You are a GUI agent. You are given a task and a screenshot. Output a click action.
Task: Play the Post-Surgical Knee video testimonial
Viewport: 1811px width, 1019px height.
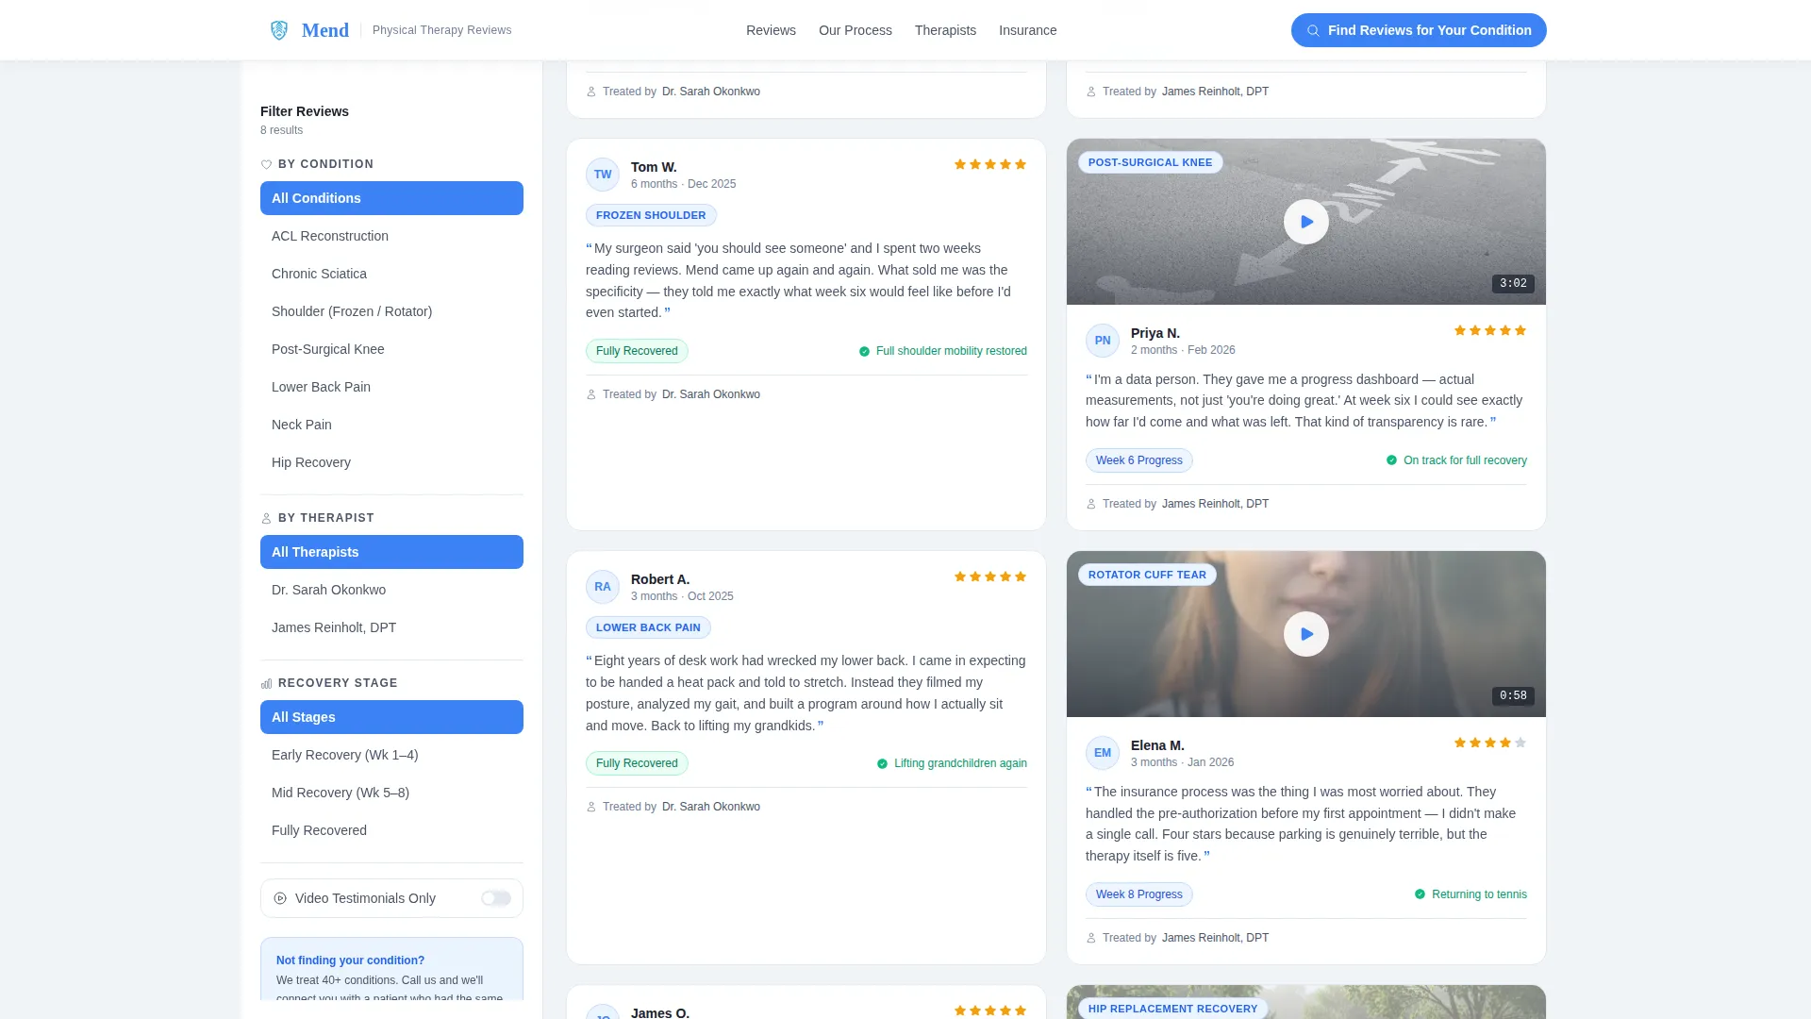tap(1306, 222)
